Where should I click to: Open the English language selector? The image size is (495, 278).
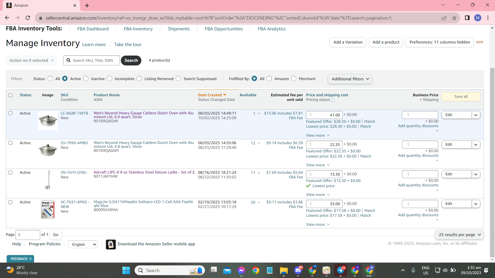tap(83, 244)
